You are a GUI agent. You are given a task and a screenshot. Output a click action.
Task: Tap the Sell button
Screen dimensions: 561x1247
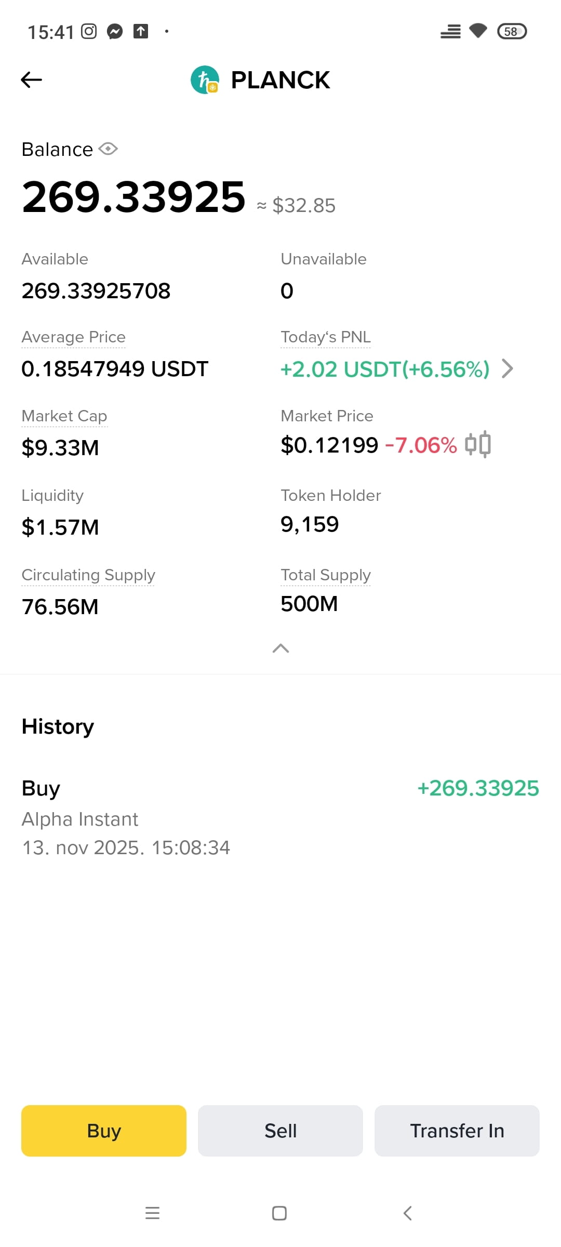[280, 1131]
